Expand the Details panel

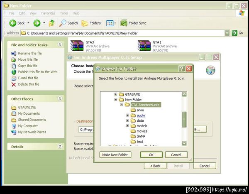pos(60,146)
